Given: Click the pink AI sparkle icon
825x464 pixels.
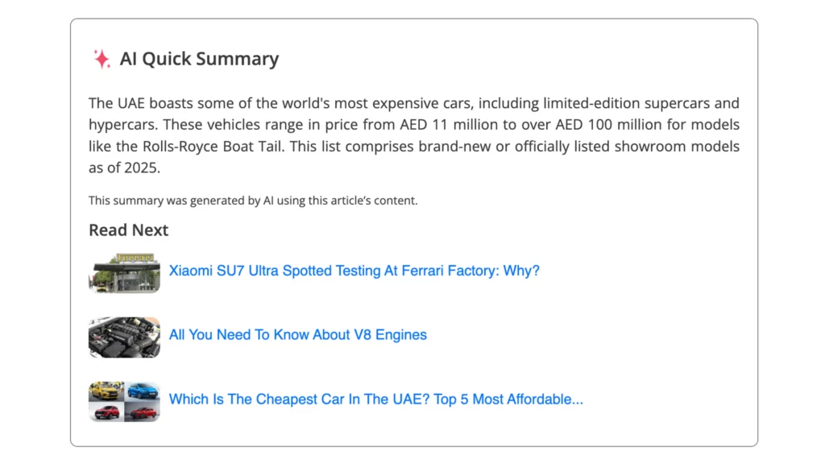Looking at the screenshot, I should pos(102,59).
